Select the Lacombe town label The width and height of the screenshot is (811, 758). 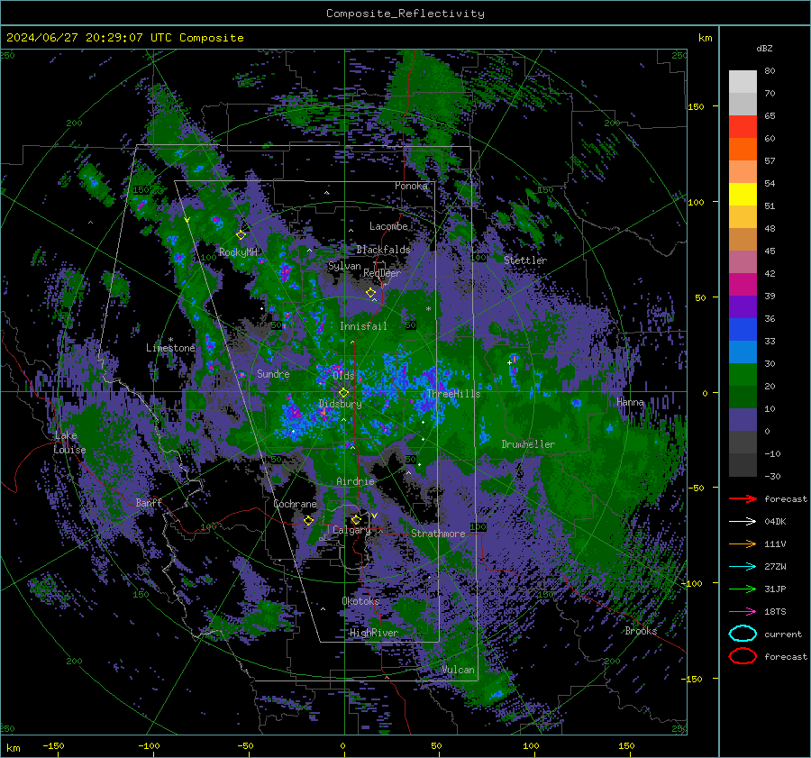[x=388, y=226]
